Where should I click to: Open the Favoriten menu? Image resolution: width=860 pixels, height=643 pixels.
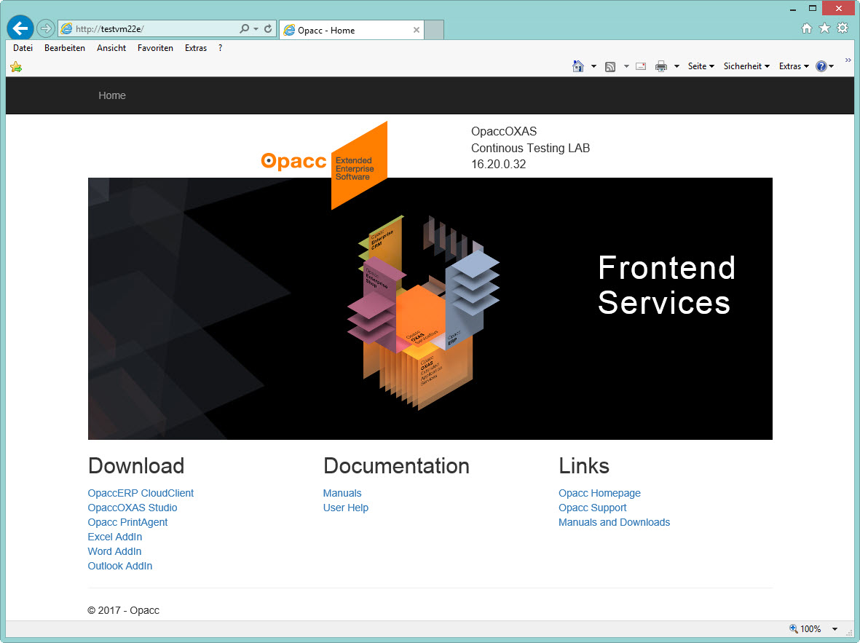point(155,48)
